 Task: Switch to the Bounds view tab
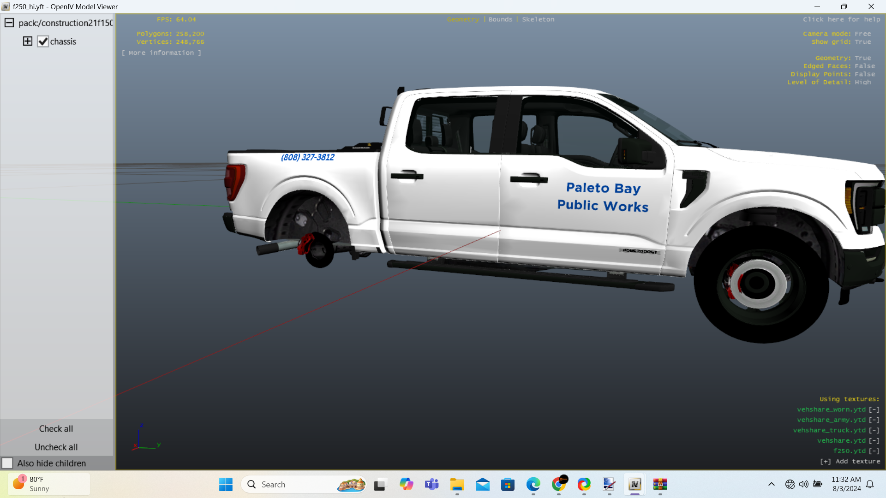(x=500, y=19)
